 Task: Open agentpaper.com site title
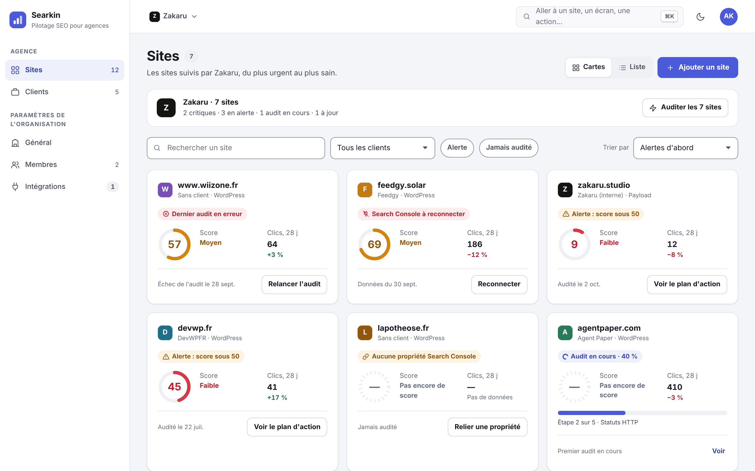[x=609, y=328]
